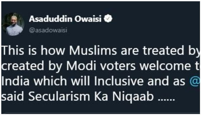Image resolution: width=201 pixels, height=115 pixels.
Task: Open Asaduddin Owaisi's profile picture
Action: pyautogui.click(x=13, y=24)
